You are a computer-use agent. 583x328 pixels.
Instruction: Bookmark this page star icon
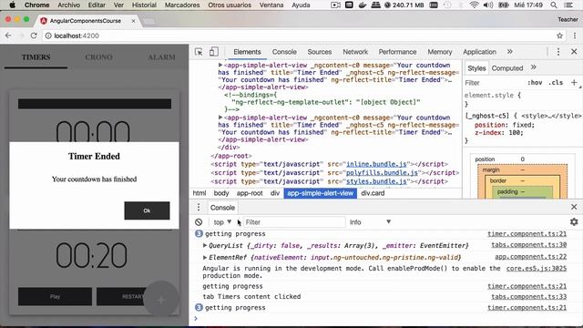(x=559, y=36)
